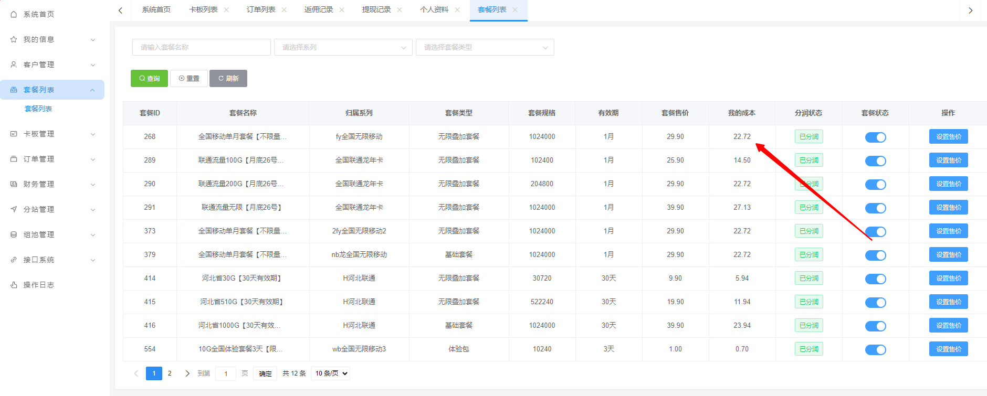Click the 已分润 tag for ID 289

coord(808,160)
